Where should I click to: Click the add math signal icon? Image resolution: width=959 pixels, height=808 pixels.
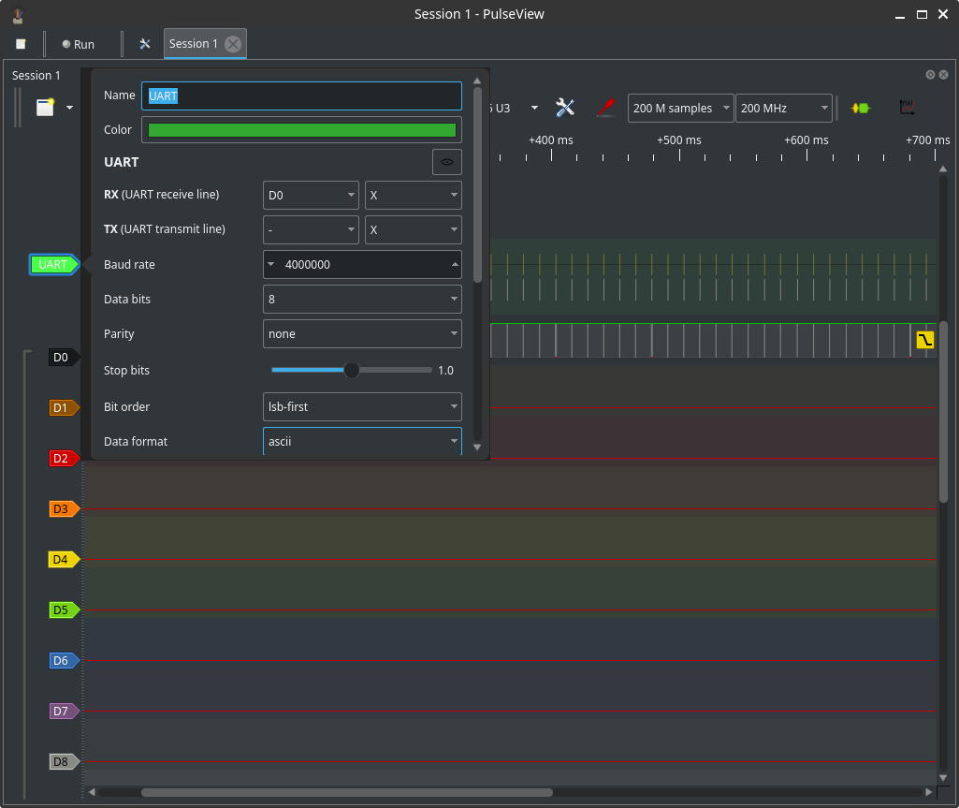coord(906,108)
